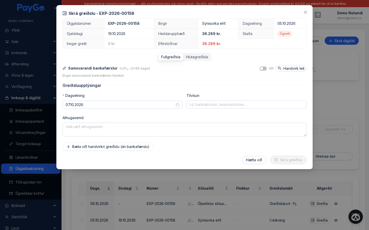Click the Ógreiddar kröfur card icon
The width and height of the screenshot is (369, 230).
[11, 193]
